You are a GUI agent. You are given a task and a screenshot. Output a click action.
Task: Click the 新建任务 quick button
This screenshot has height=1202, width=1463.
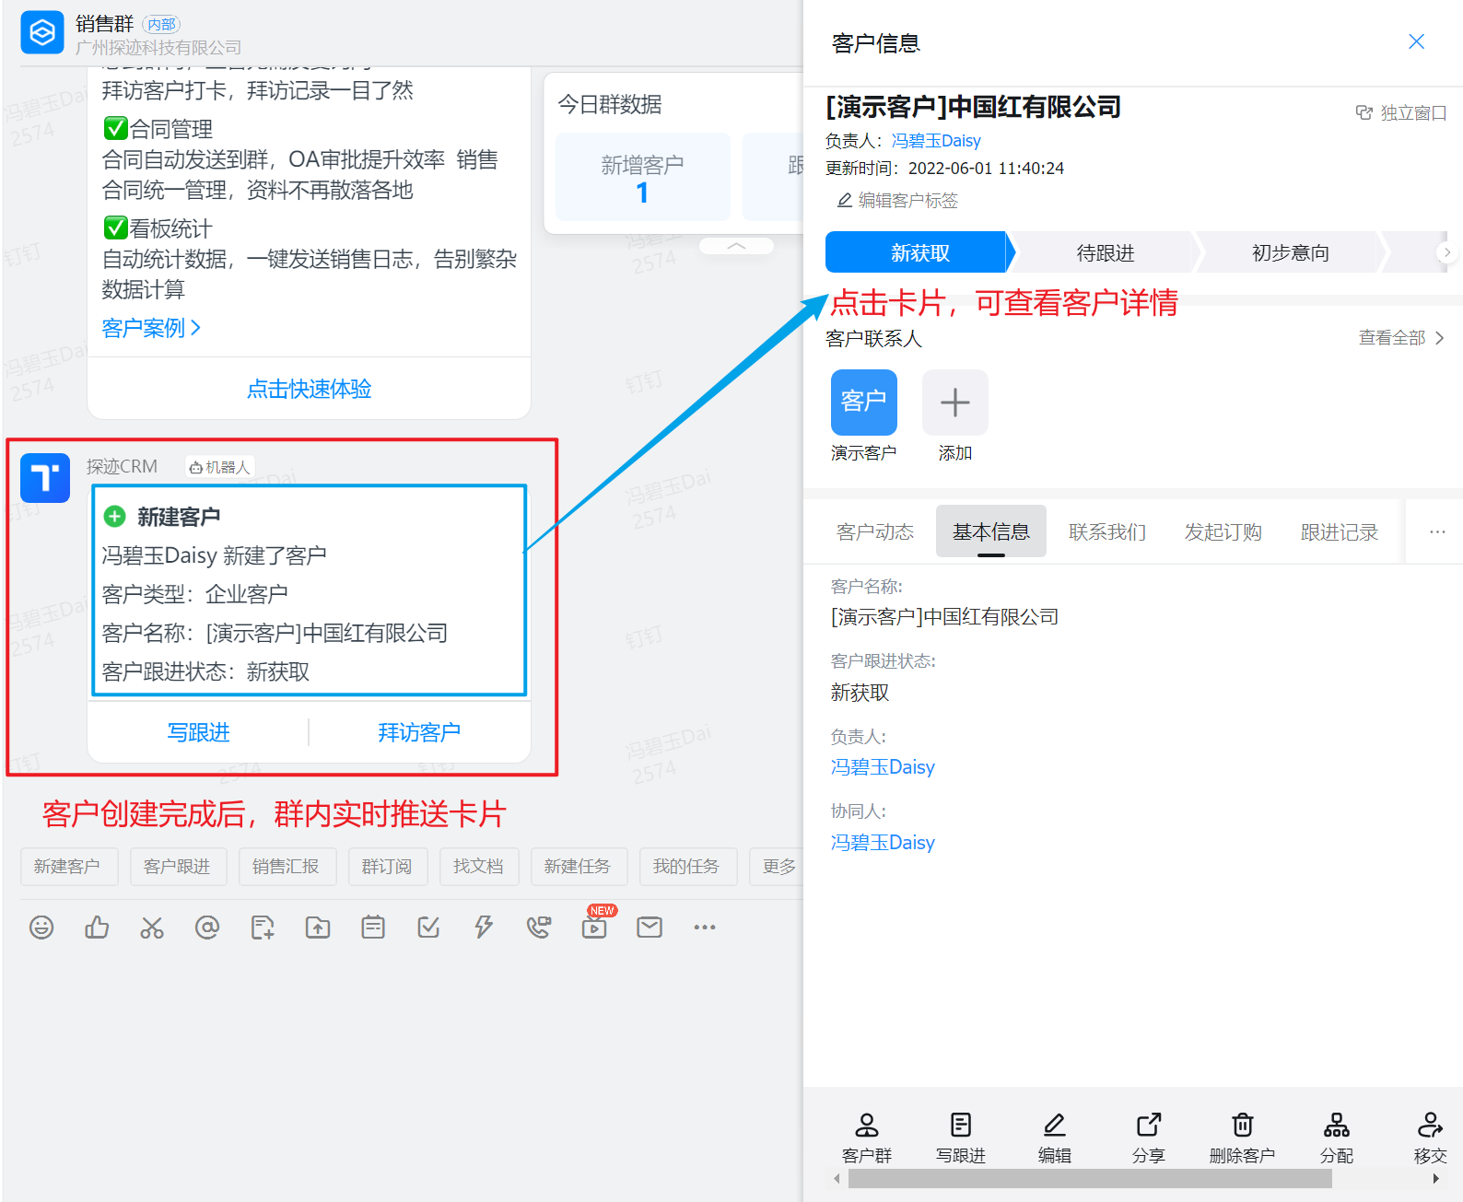tap(579, 867)
